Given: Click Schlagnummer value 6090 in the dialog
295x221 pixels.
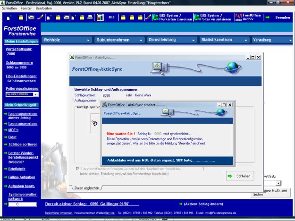Looking at the screenshot, I should (x=106, y=95).
